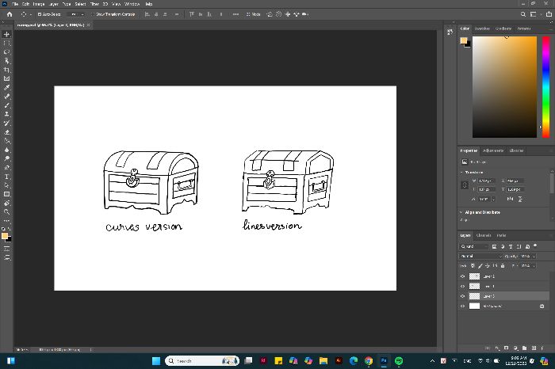
Task: Select the Spot Healing Brush tool
Action: (6, 97)
